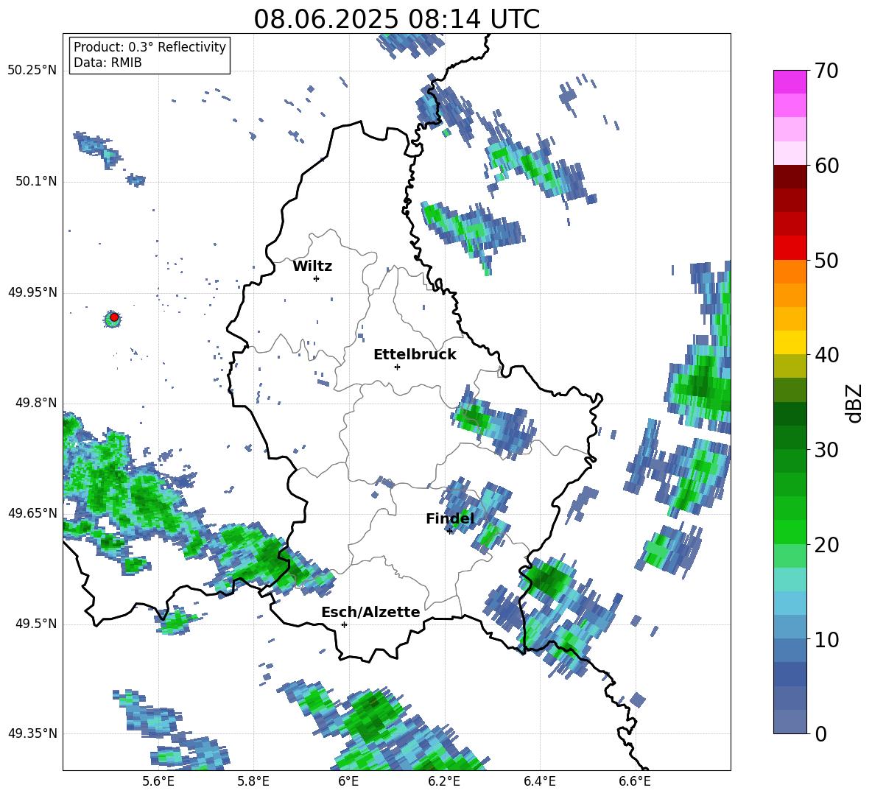Click the 49.5°N latitude label
Screen dimensions: 872x796
point(35,624)
